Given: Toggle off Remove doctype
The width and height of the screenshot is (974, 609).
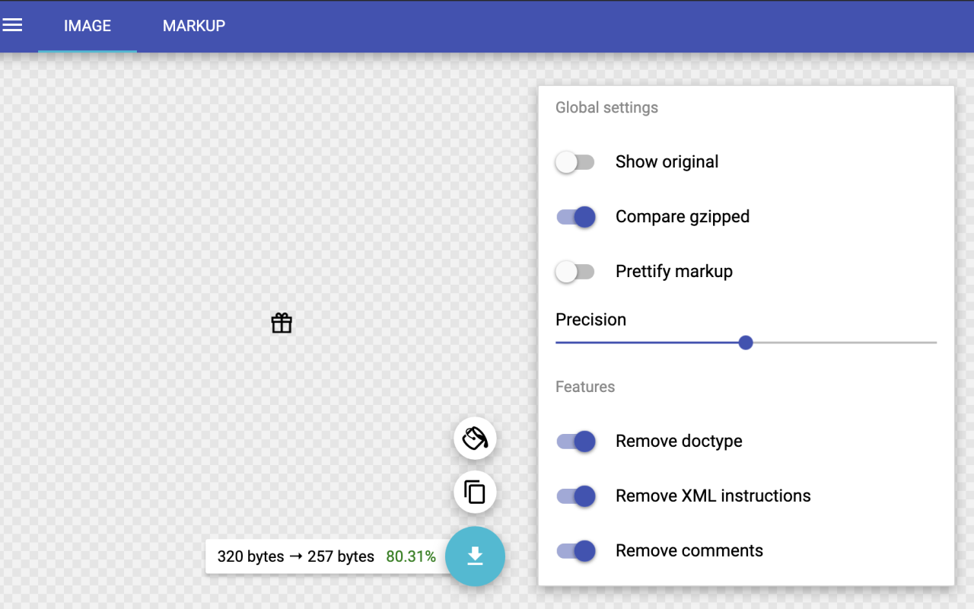Looking at the screenshot, I should point(576,442).
